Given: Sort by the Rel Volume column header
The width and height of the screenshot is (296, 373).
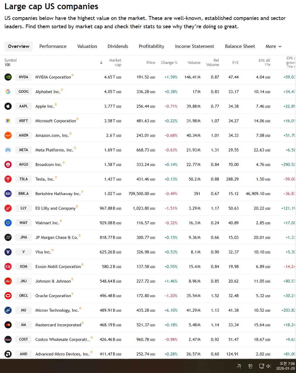Looking at the screenshot, I should coord(213,62).
